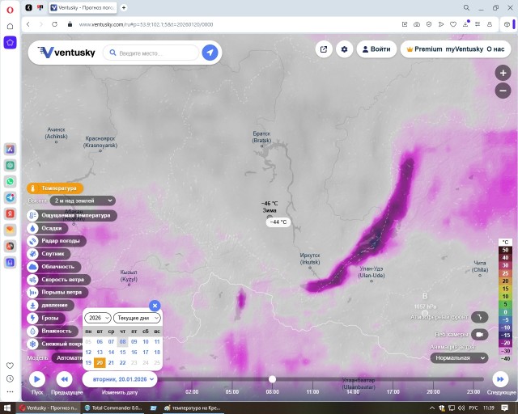518x414 pixels.
Task: Switch to Weather radar layer
Action: (56, 241)
